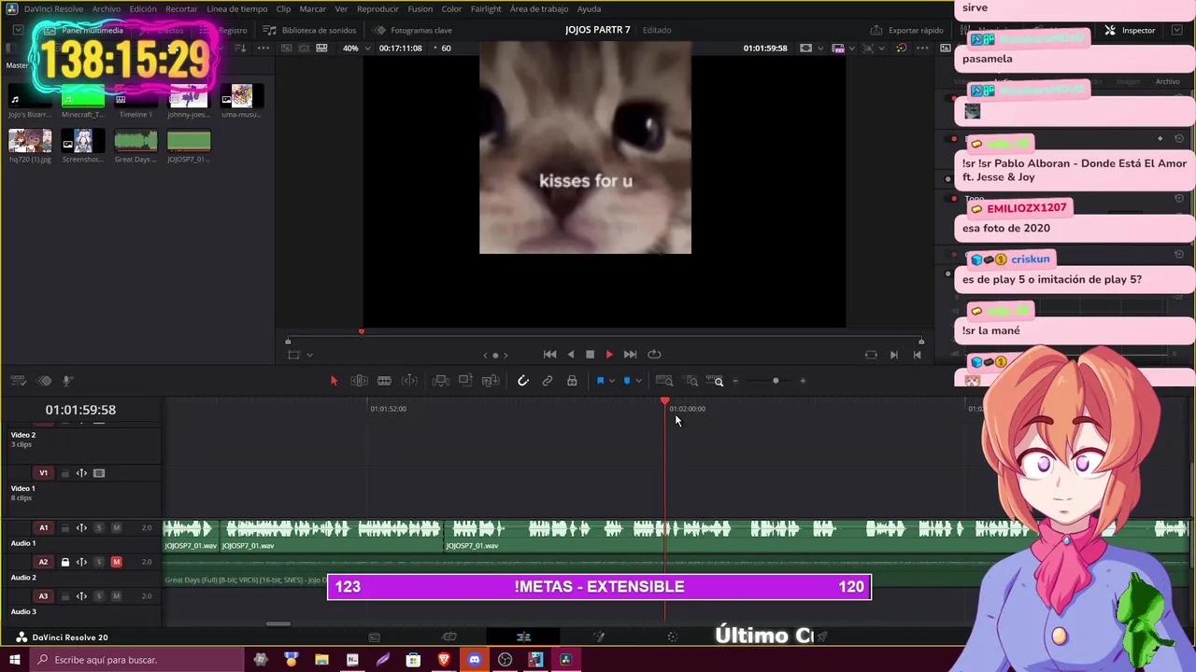Click the Windows search box
Viewport: 1196px width, 672px height.
click(136, 660)
